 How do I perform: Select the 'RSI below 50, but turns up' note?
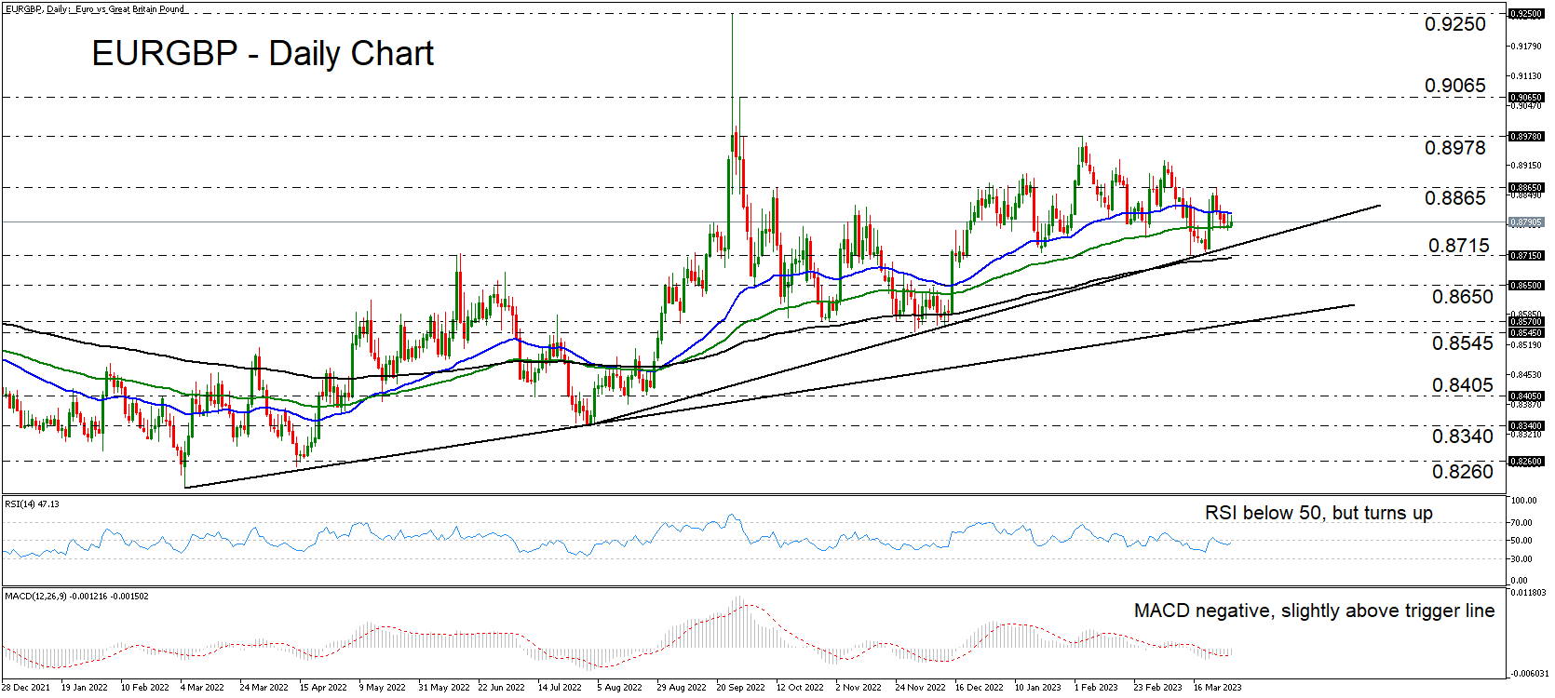click(x=1318, y=513)
